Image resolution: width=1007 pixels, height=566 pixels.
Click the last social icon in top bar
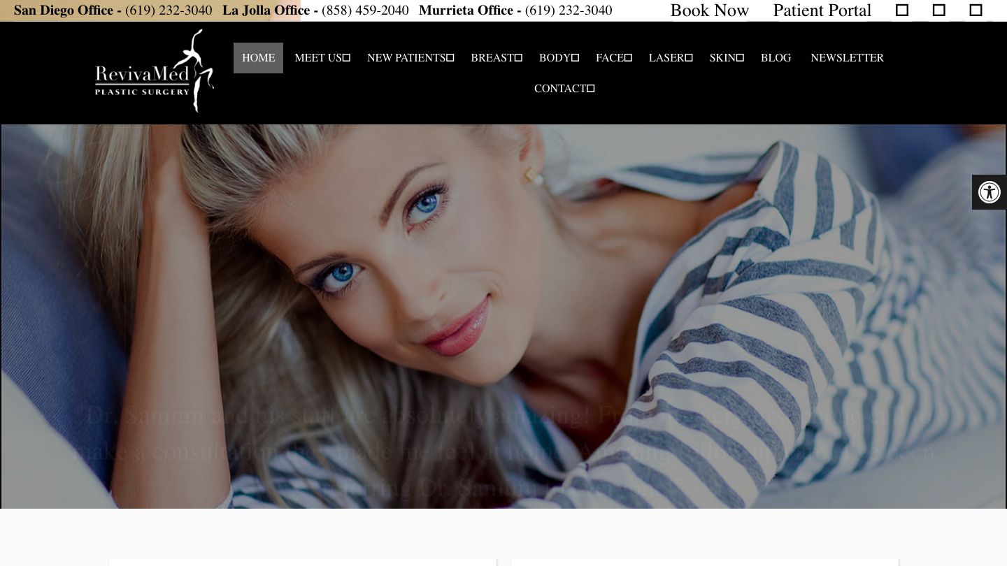[x=976, y=10]
